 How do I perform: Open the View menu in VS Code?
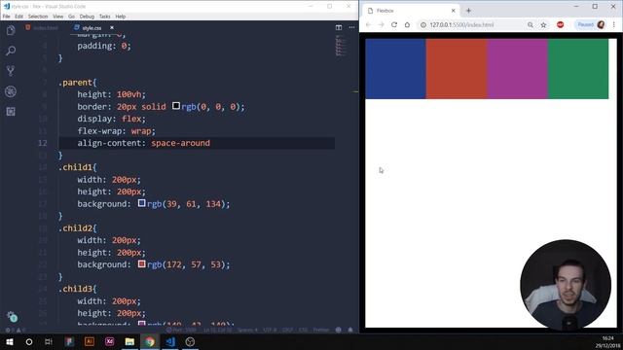click(58, 17)
